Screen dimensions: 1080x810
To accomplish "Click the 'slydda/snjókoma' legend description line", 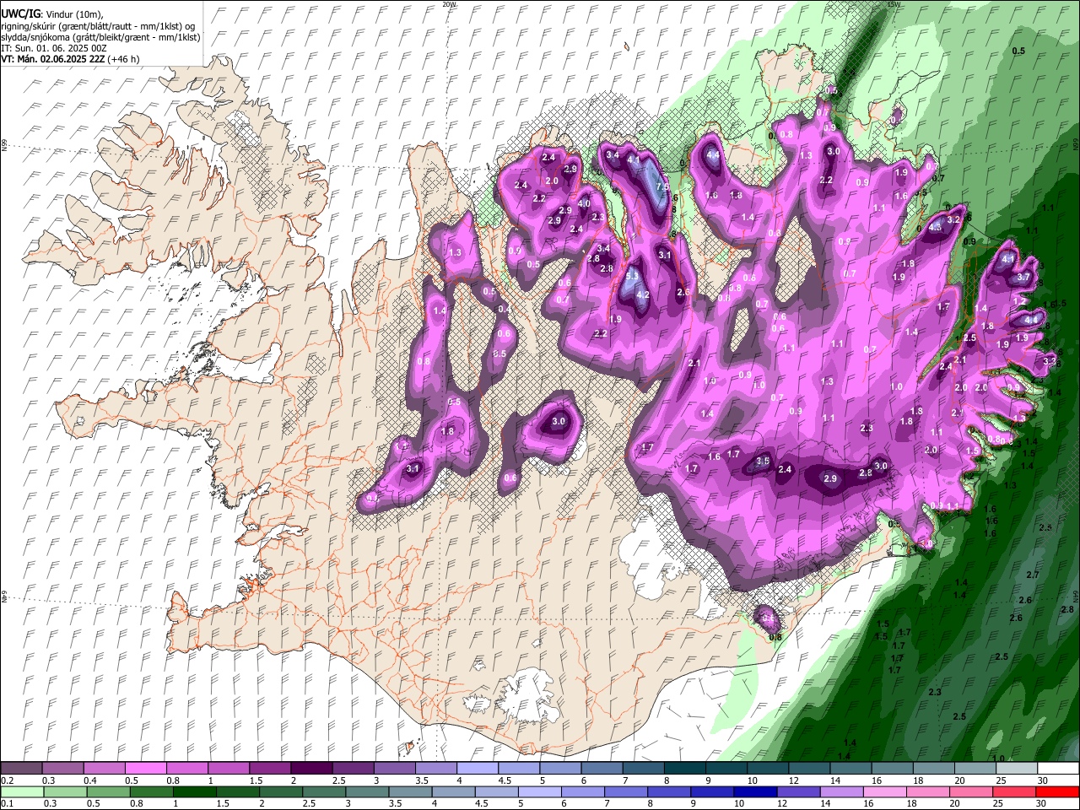I will (100, 37).
